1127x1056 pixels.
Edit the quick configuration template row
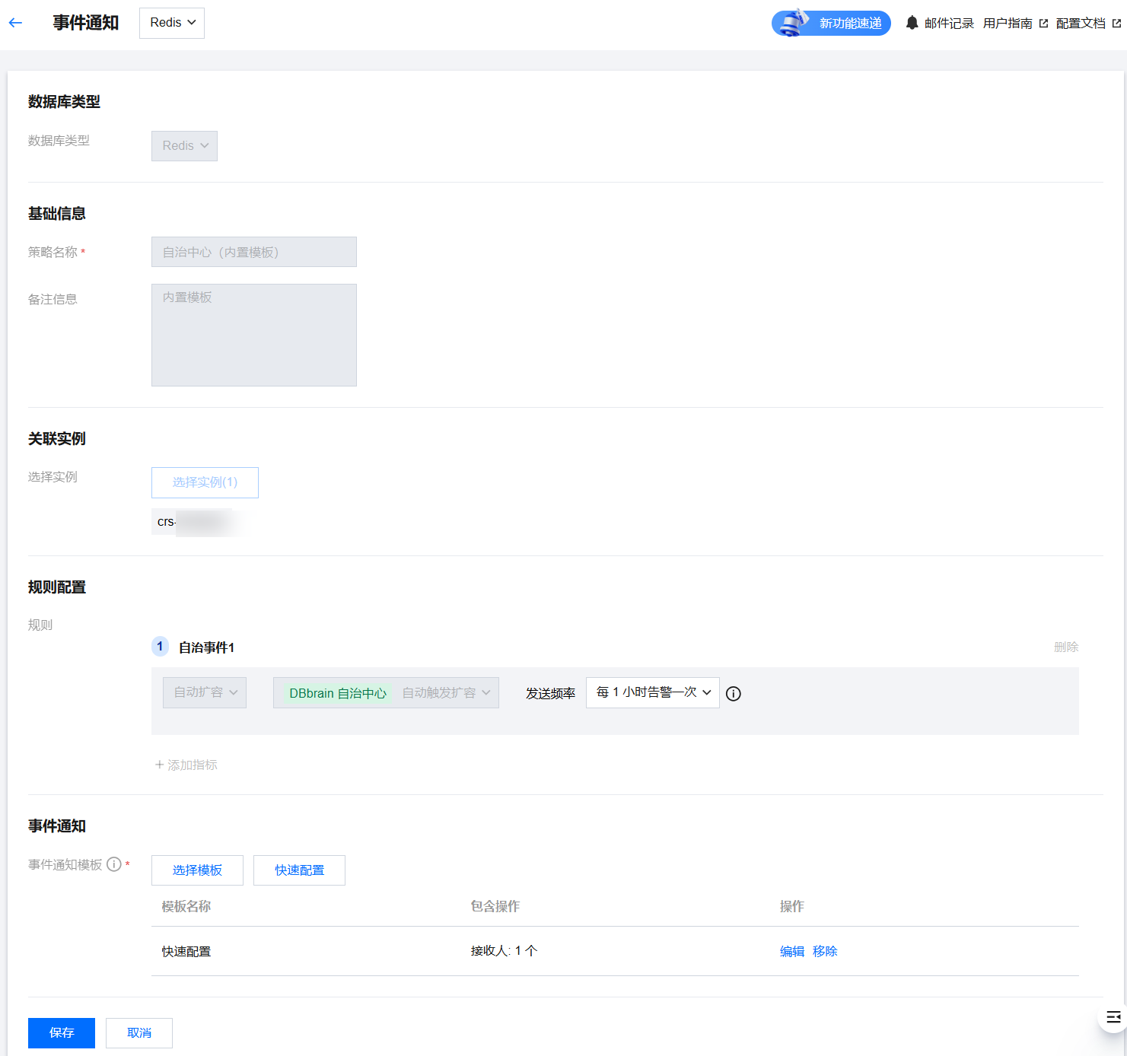pyautogui.click(x=791, y=951)
